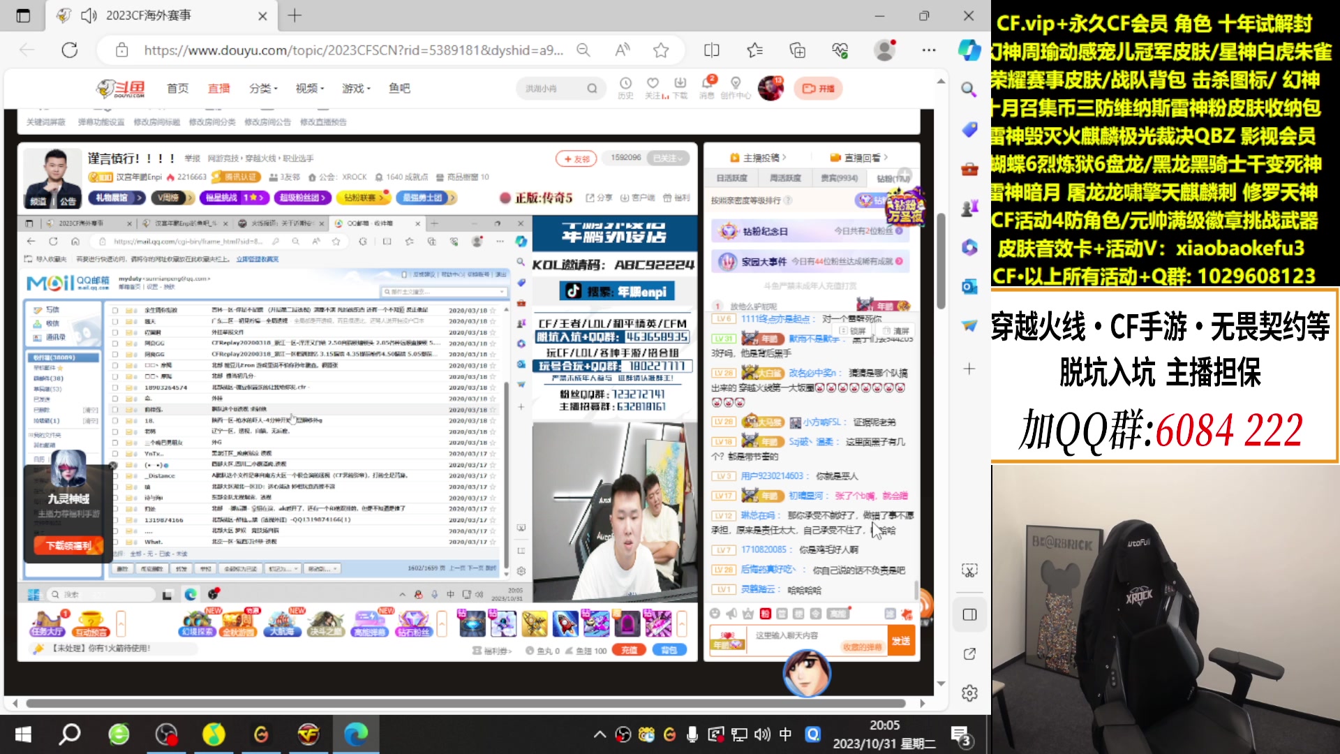This screenshot has width=1340, height=754.
Task: Enable split screen view
Action: pos(712,50)
